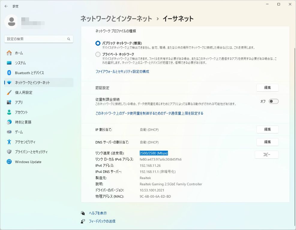The width and height of the screenshot is (296, 230).
Task: Click 編集 button for IP 割り当て
Action: coord(267,129)
